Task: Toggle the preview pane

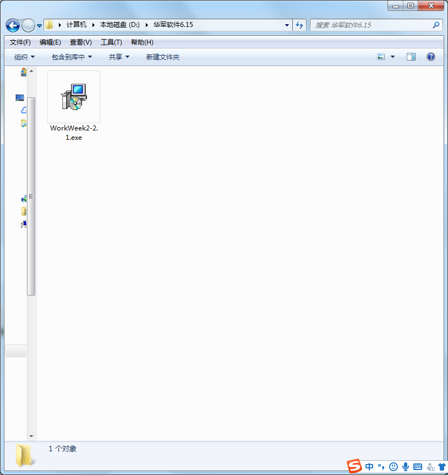Action: [411, 57]
